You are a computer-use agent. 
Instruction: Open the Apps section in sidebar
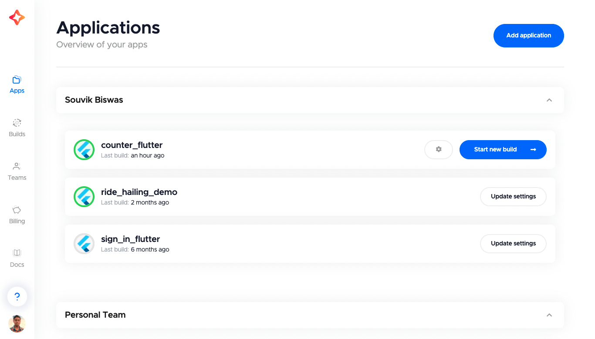click(x=17, y=84)
